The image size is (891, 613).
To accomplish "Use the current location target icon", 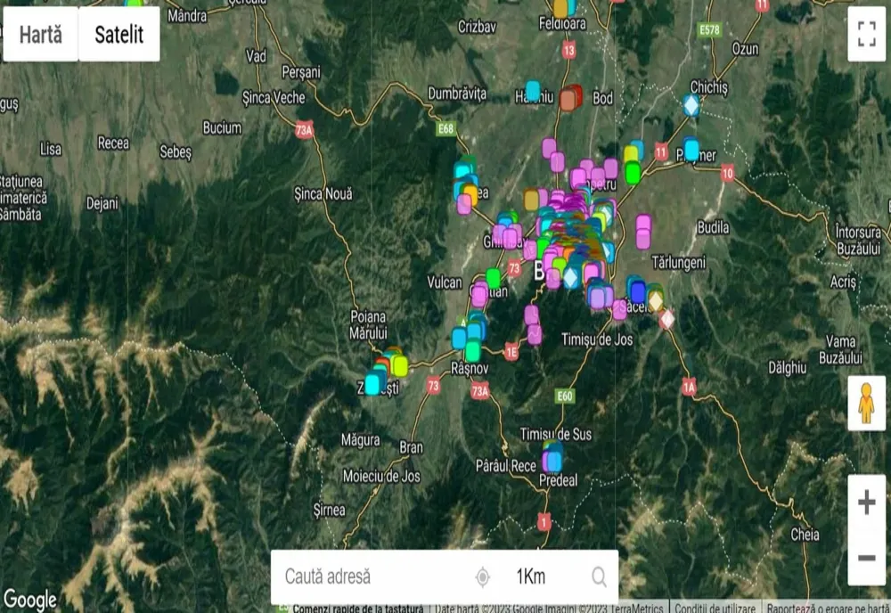I will tap(482, 576).
